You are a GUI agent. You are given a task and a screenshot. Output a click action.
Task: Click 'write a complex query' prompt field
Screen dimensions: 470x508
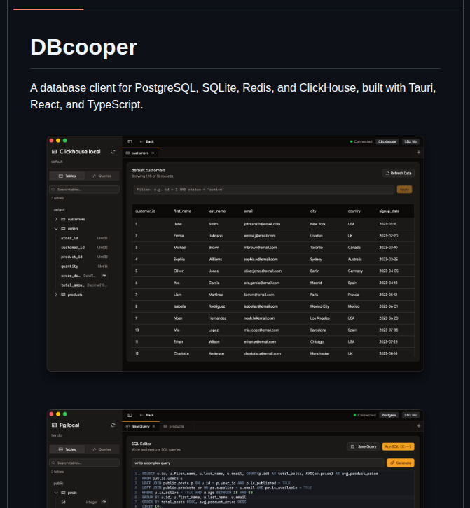(x=258, y=463)
